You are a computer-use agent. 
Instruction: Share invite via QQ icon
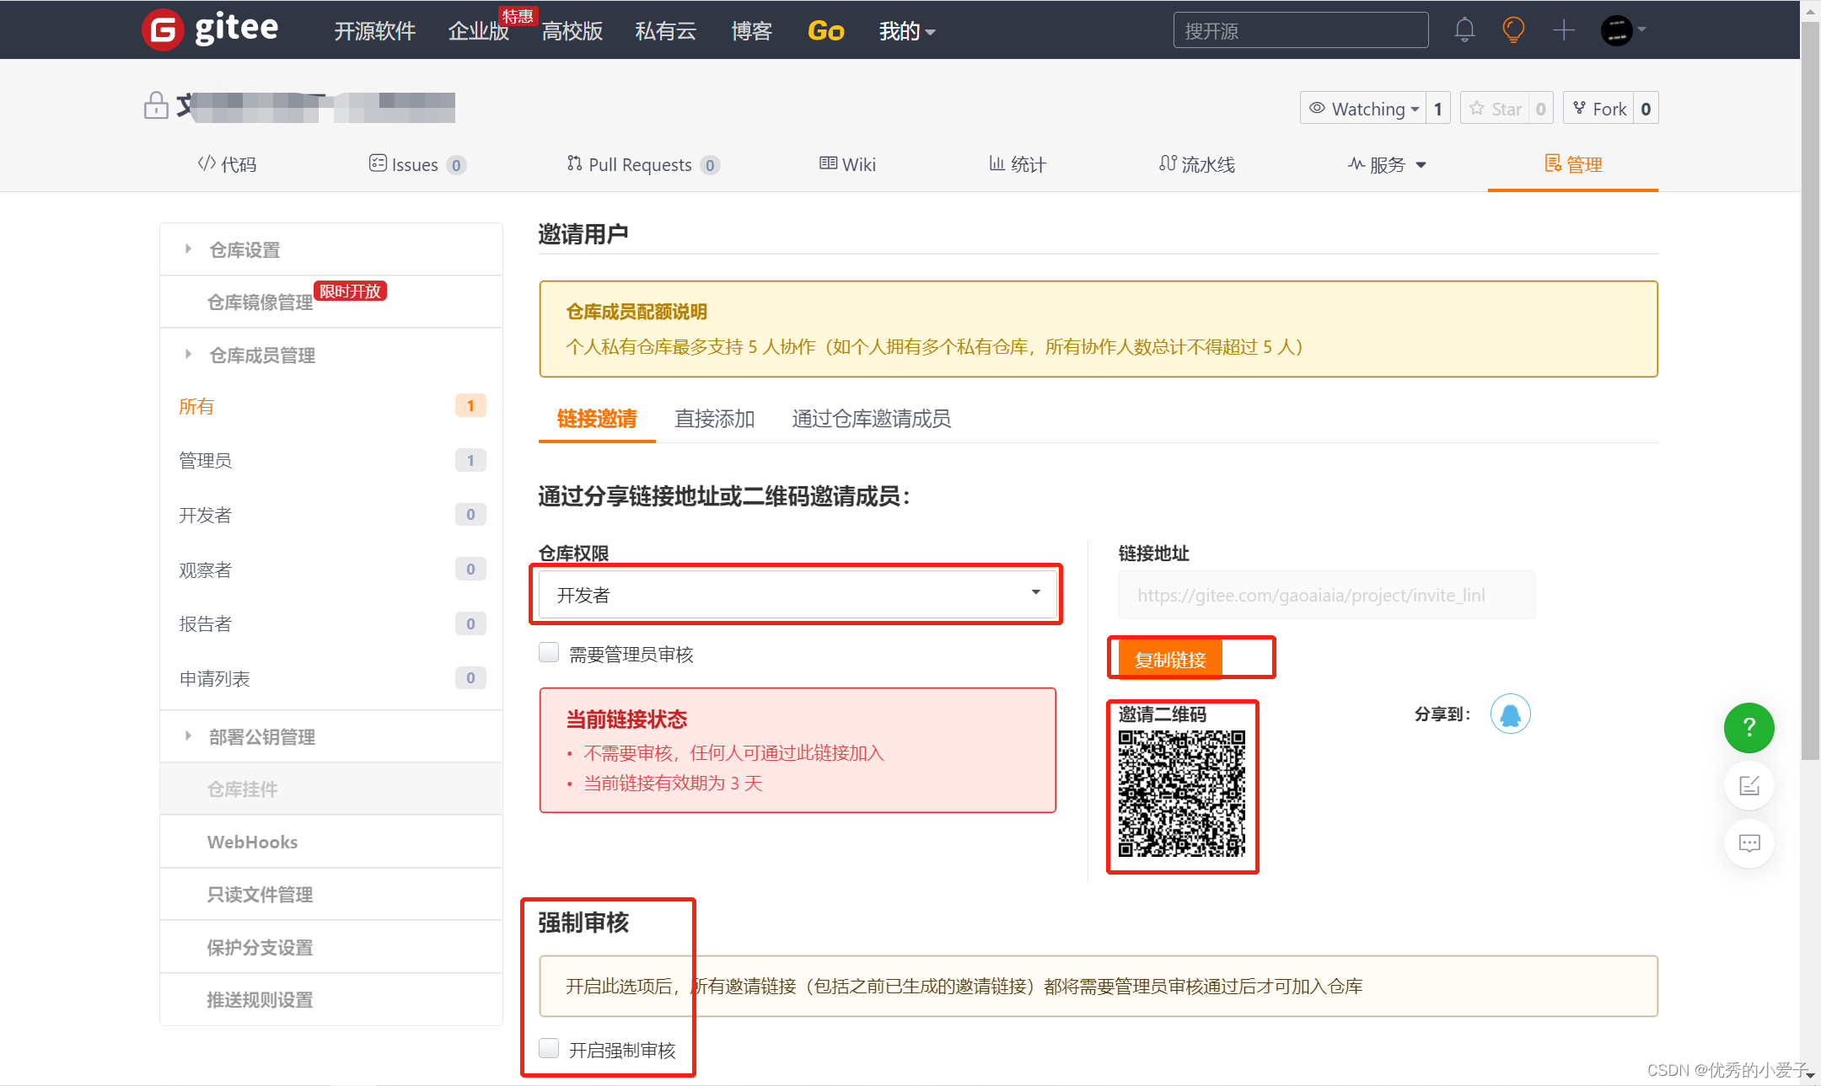tap(1510, 714)
